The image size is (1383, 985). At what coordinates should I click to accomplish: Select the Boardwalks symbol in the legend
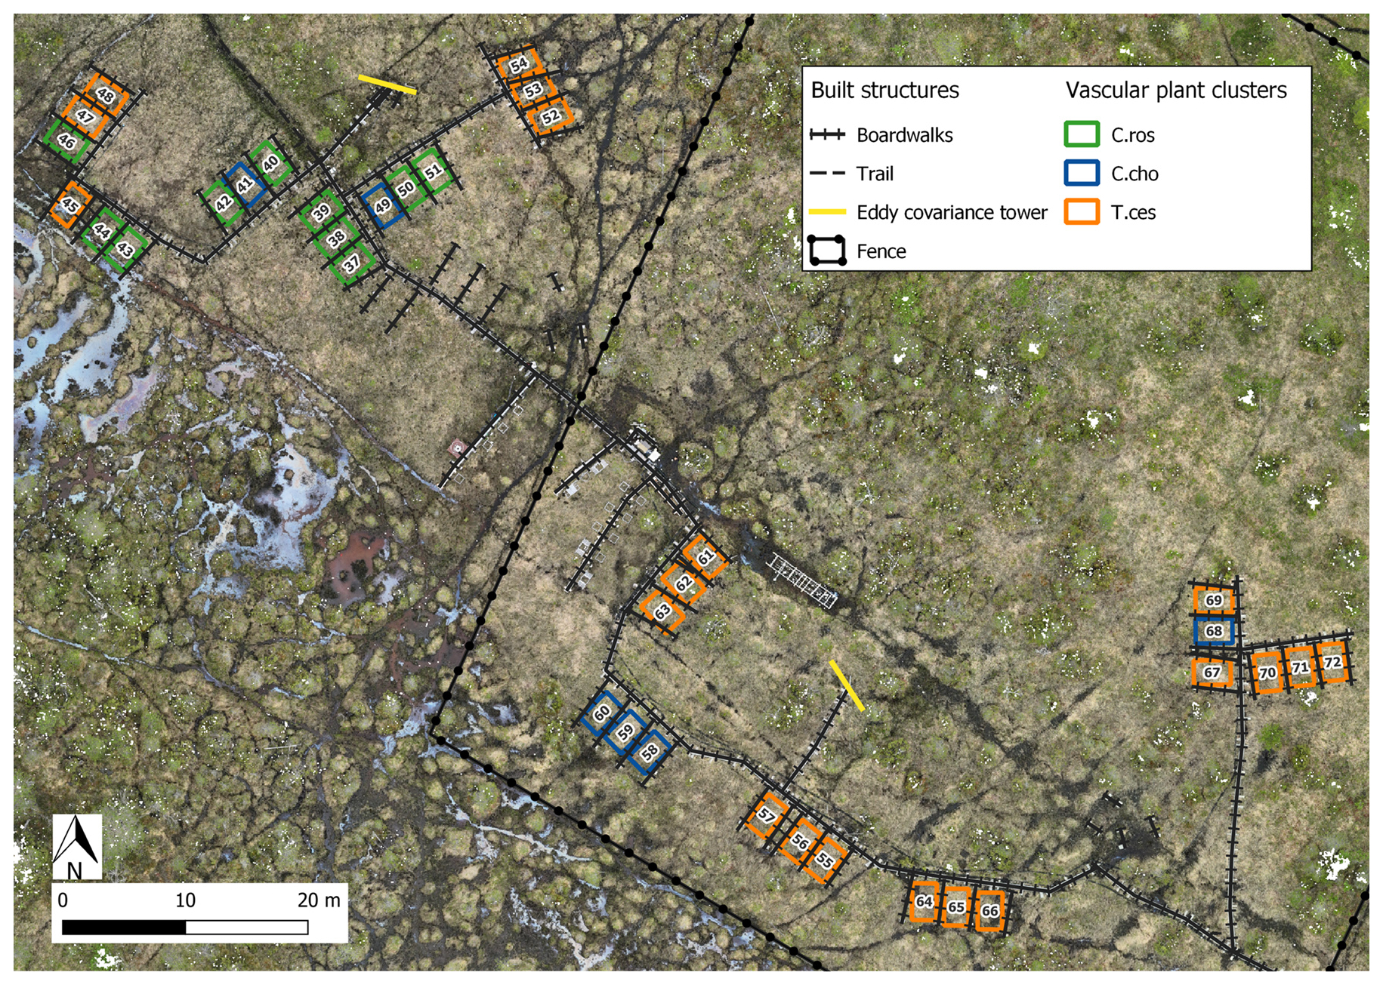tap(826, 135)
